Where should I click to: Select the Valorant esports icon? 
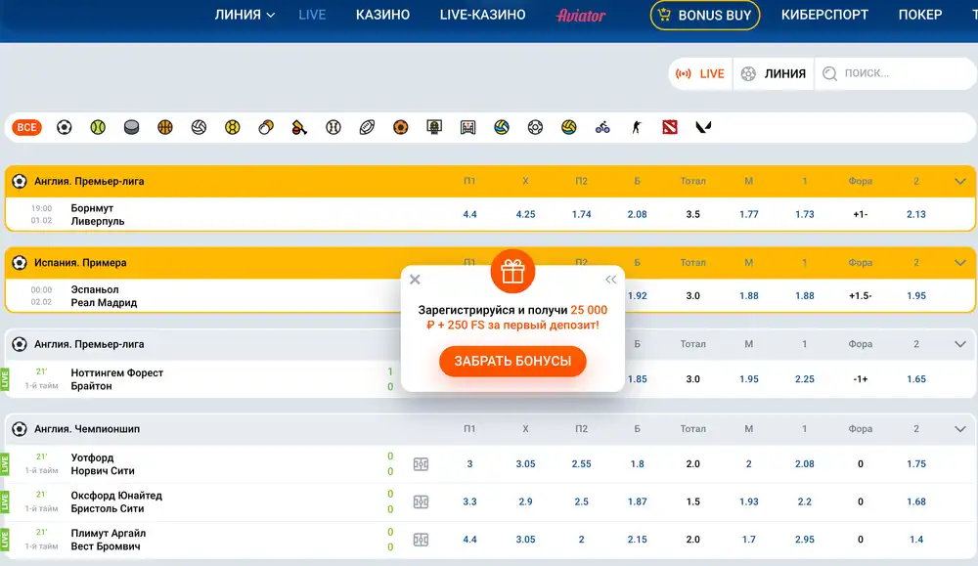tap(703, 127)
